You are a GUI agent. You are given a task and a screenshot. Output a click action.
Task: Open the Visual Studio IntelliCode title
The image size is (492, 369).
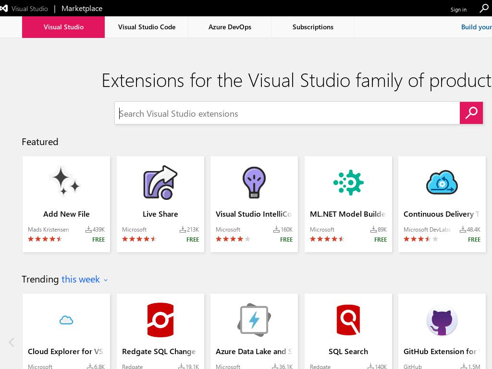pos(254,214)
